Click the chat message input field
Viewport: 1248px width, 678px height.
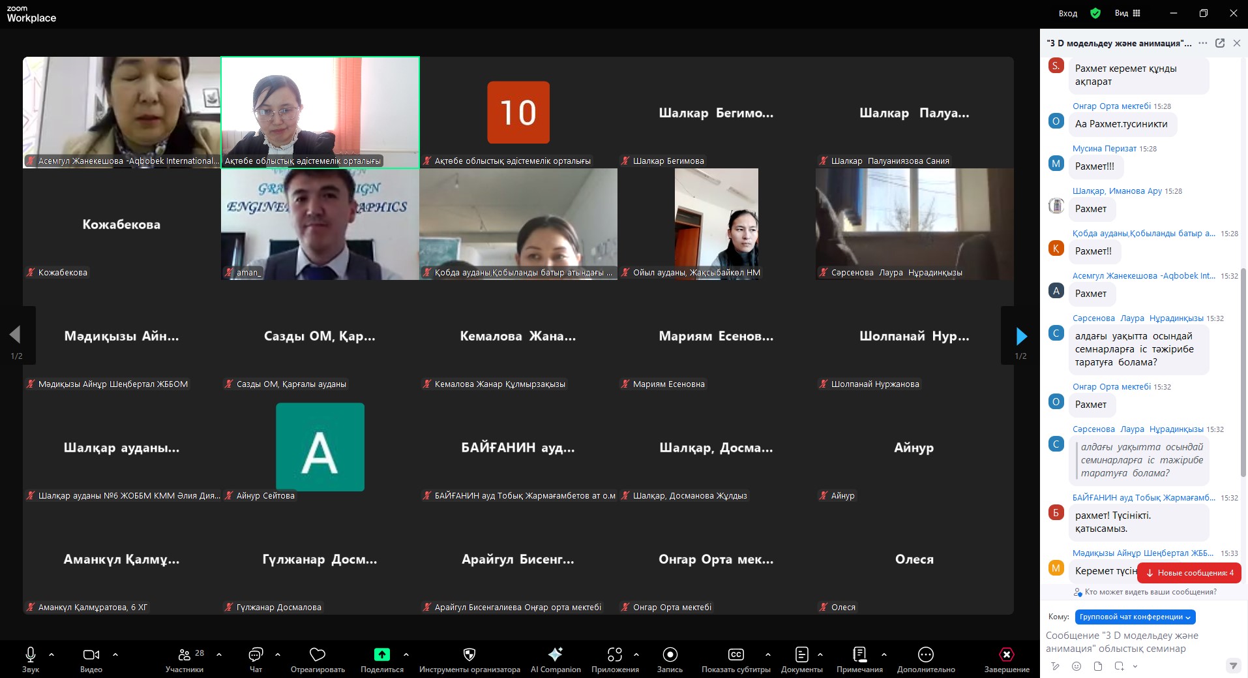point(1135,641)
